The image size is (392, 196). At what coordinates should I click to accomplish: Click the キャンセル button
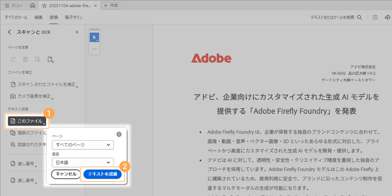coord(66,174)
